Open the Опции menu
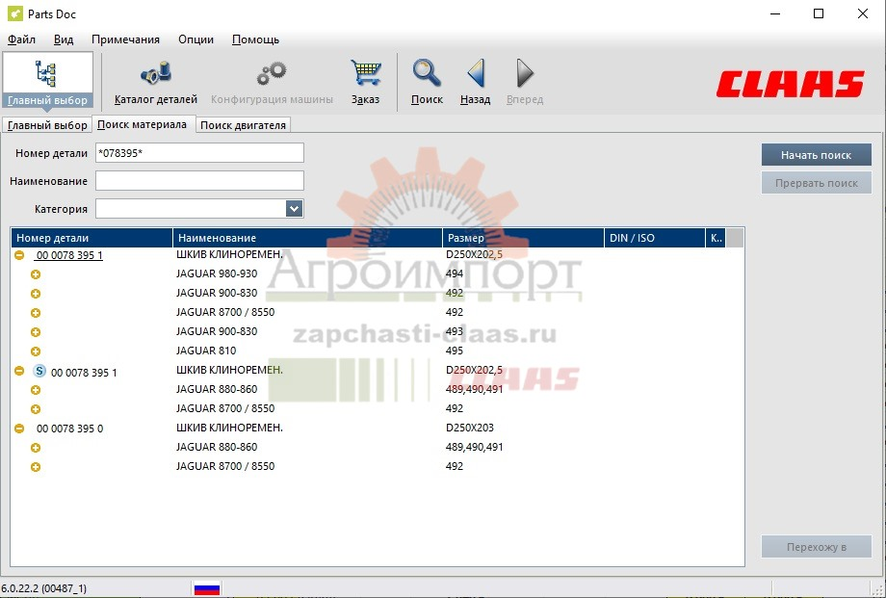 click(x=196, y=39)
